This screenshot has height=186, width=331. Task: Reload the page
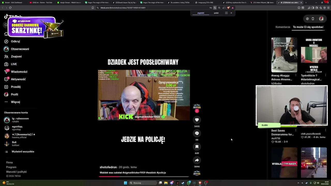10,8
